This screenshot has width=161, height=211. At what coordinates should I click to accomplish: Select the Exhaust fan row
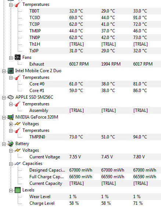click(95, 64)
